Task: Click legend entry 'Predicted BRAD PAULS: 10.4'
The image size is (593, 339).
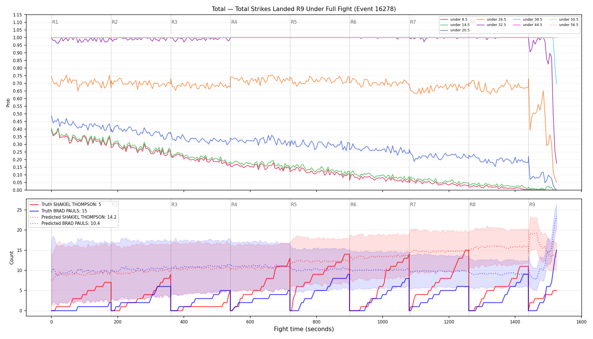Action: [x=65, y=223]
